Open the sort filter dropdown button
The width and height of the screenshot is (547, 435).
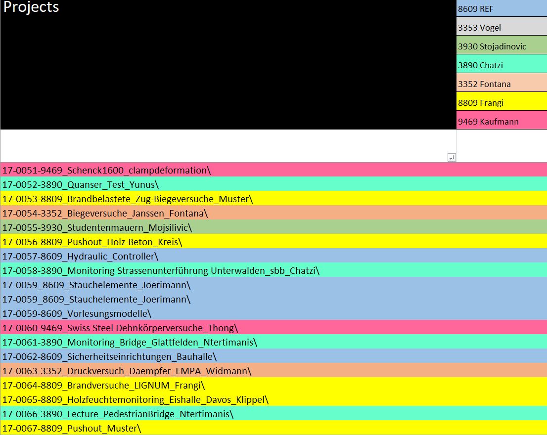[x=452, y=158]
